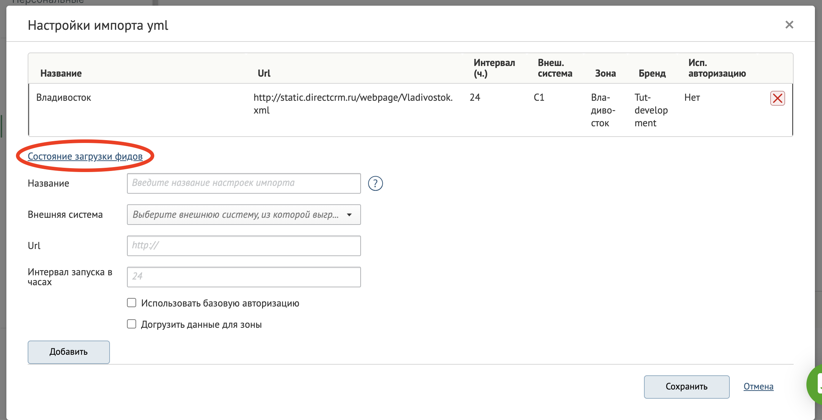Close the yml import settings dialog
The height and width of the screenshot is (420, 822).
point(789,25)
